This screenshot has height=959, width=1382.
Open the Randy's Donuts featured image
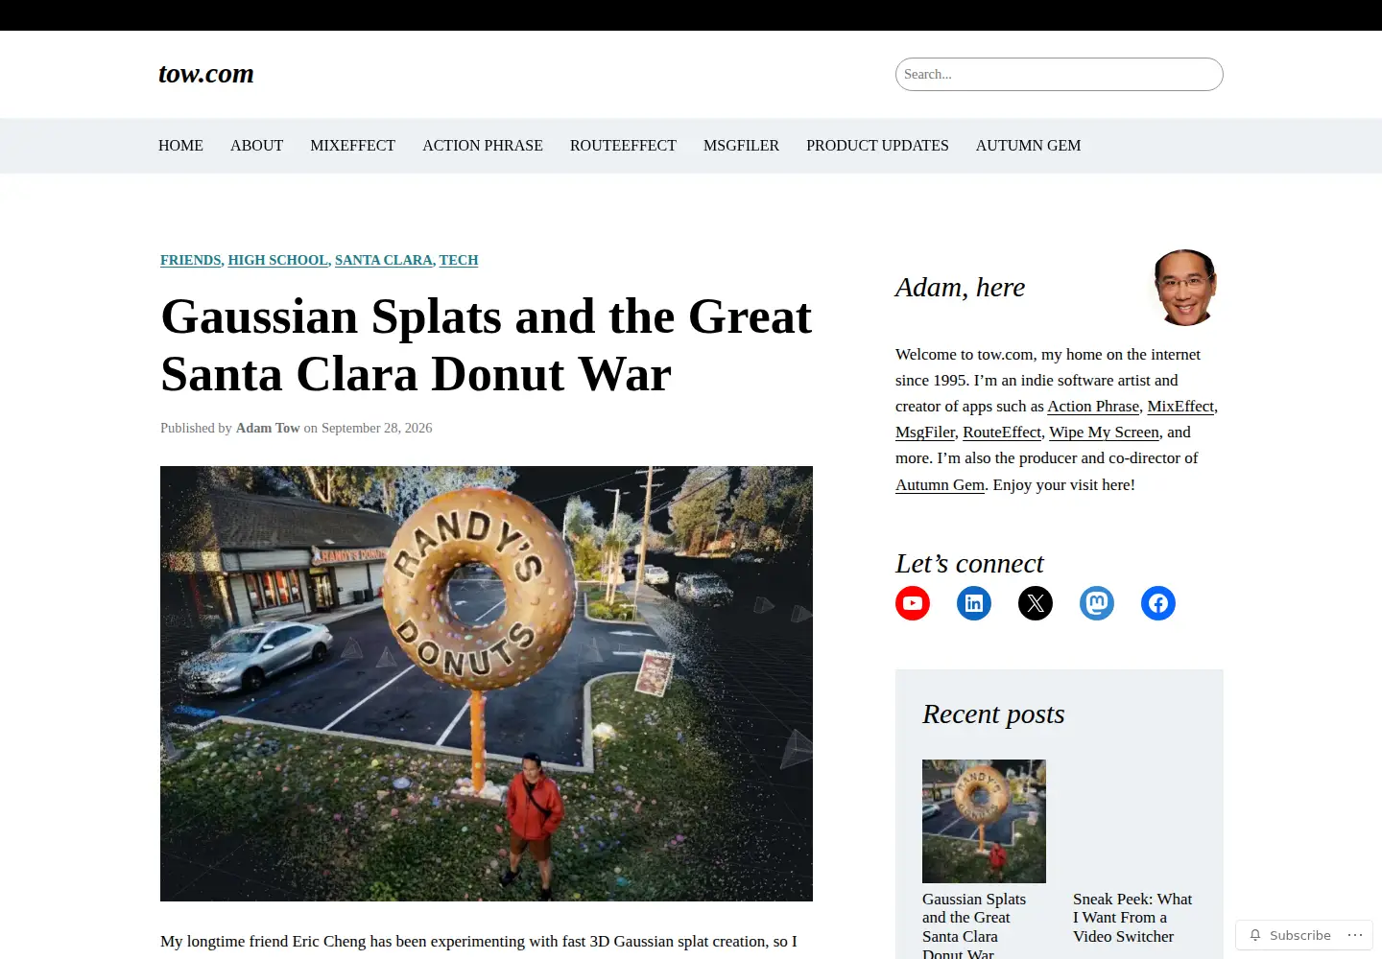487,684
